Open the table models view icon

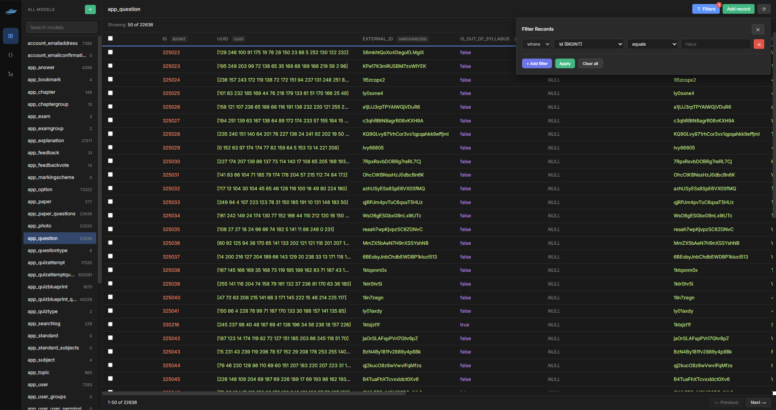click(11, 36)
